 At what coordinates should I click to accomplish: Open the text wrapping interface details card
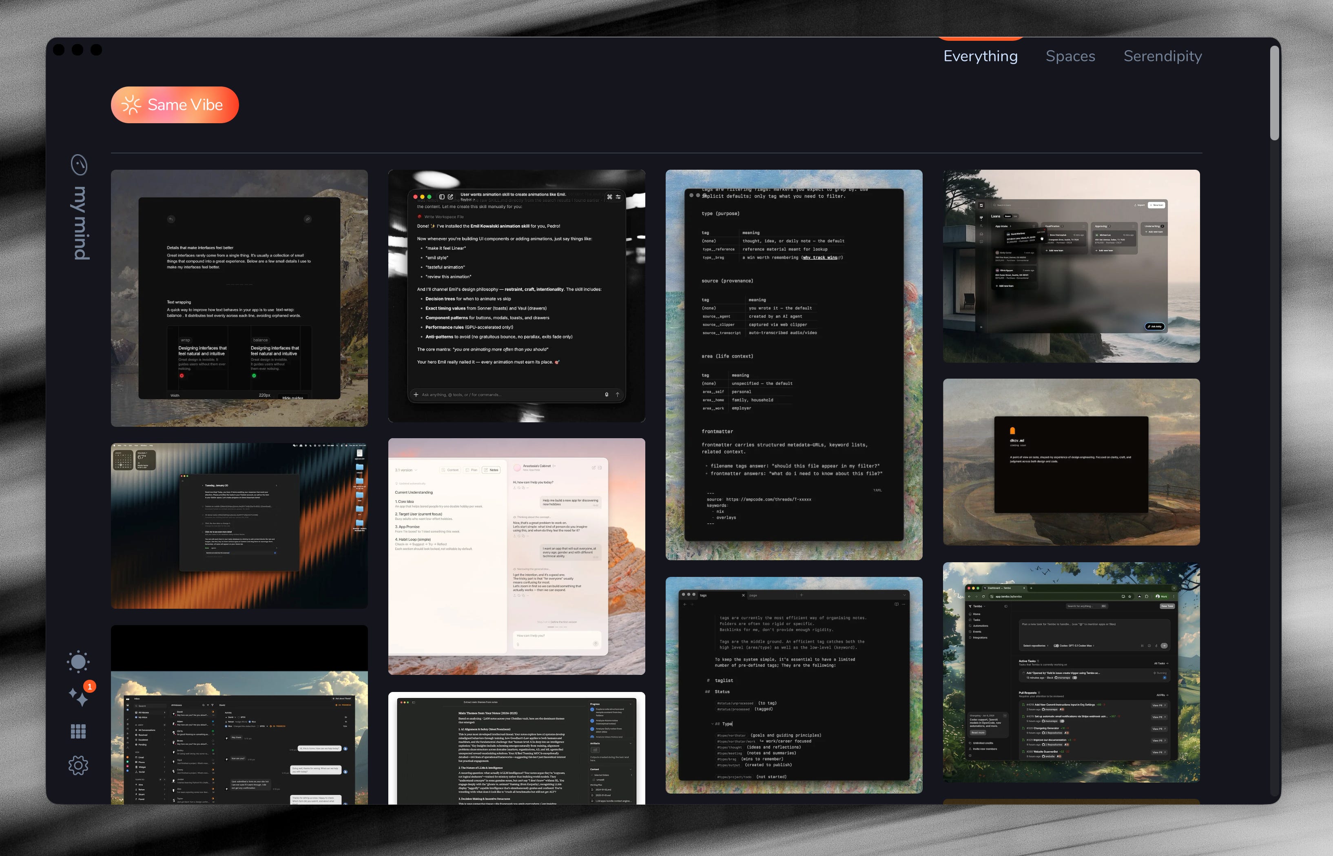[239, 298]
